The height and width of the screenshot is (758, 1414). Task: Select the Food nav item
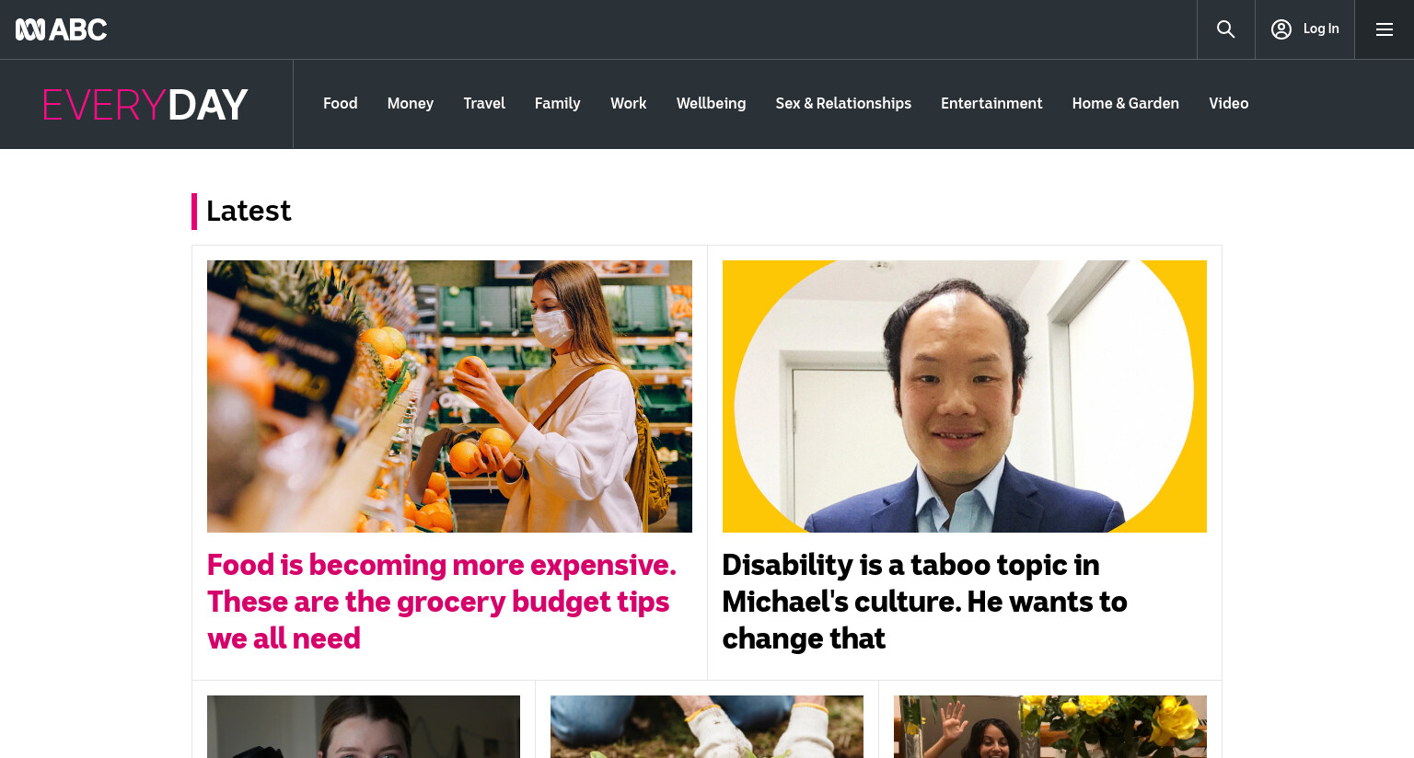click(x=340, y=104)
